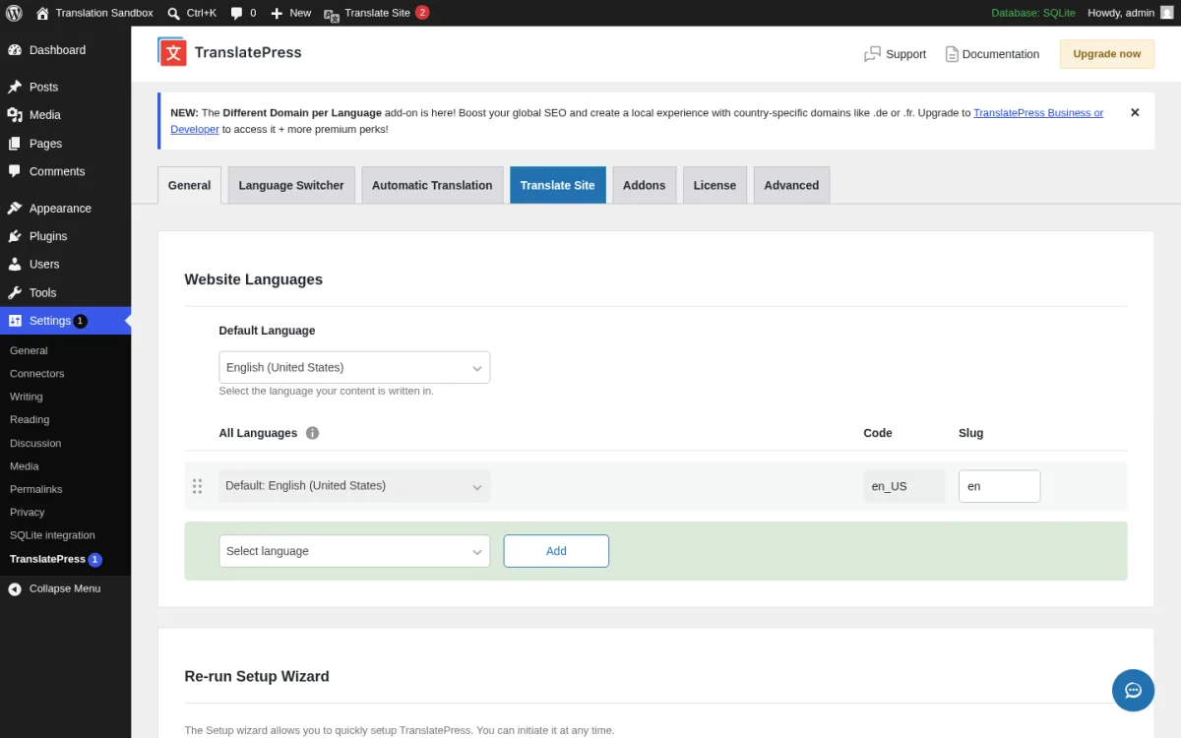Open the Translation Sandbox home icon
Viewport: 1181px width, 738px height.
42,13
